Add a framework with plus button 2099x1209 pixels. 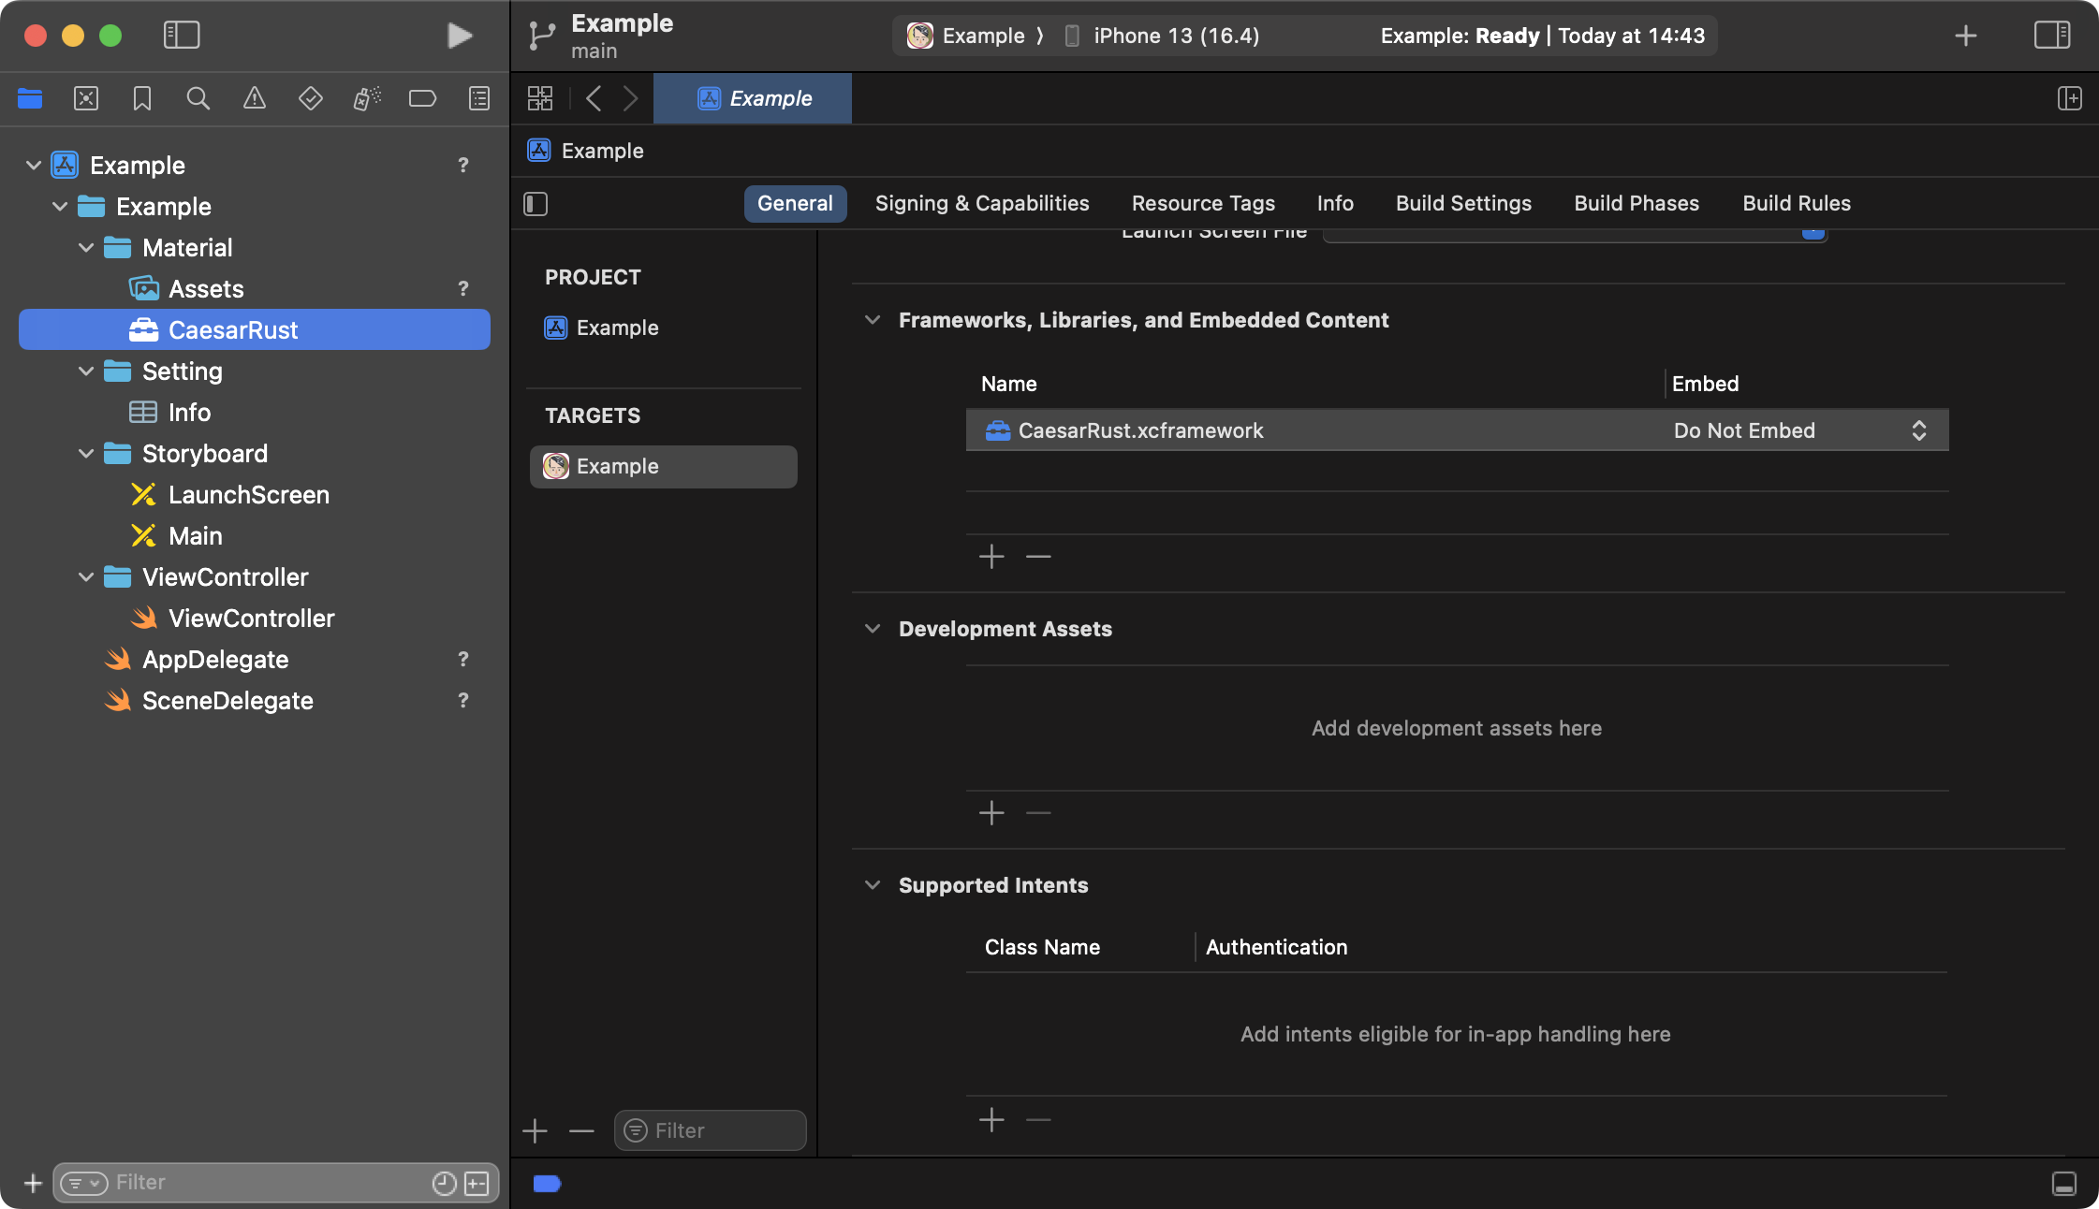tap(991, 557)
